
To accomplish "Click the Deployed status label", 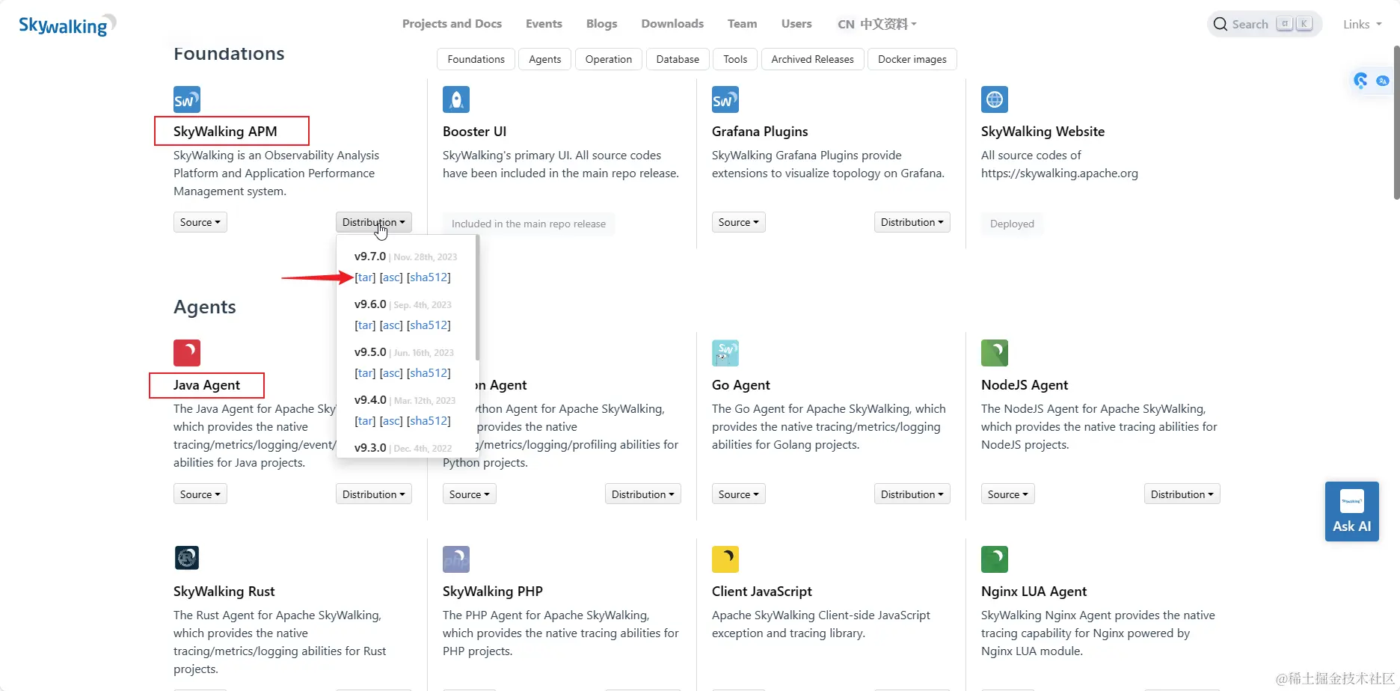I will click(x=1012, y=224).
